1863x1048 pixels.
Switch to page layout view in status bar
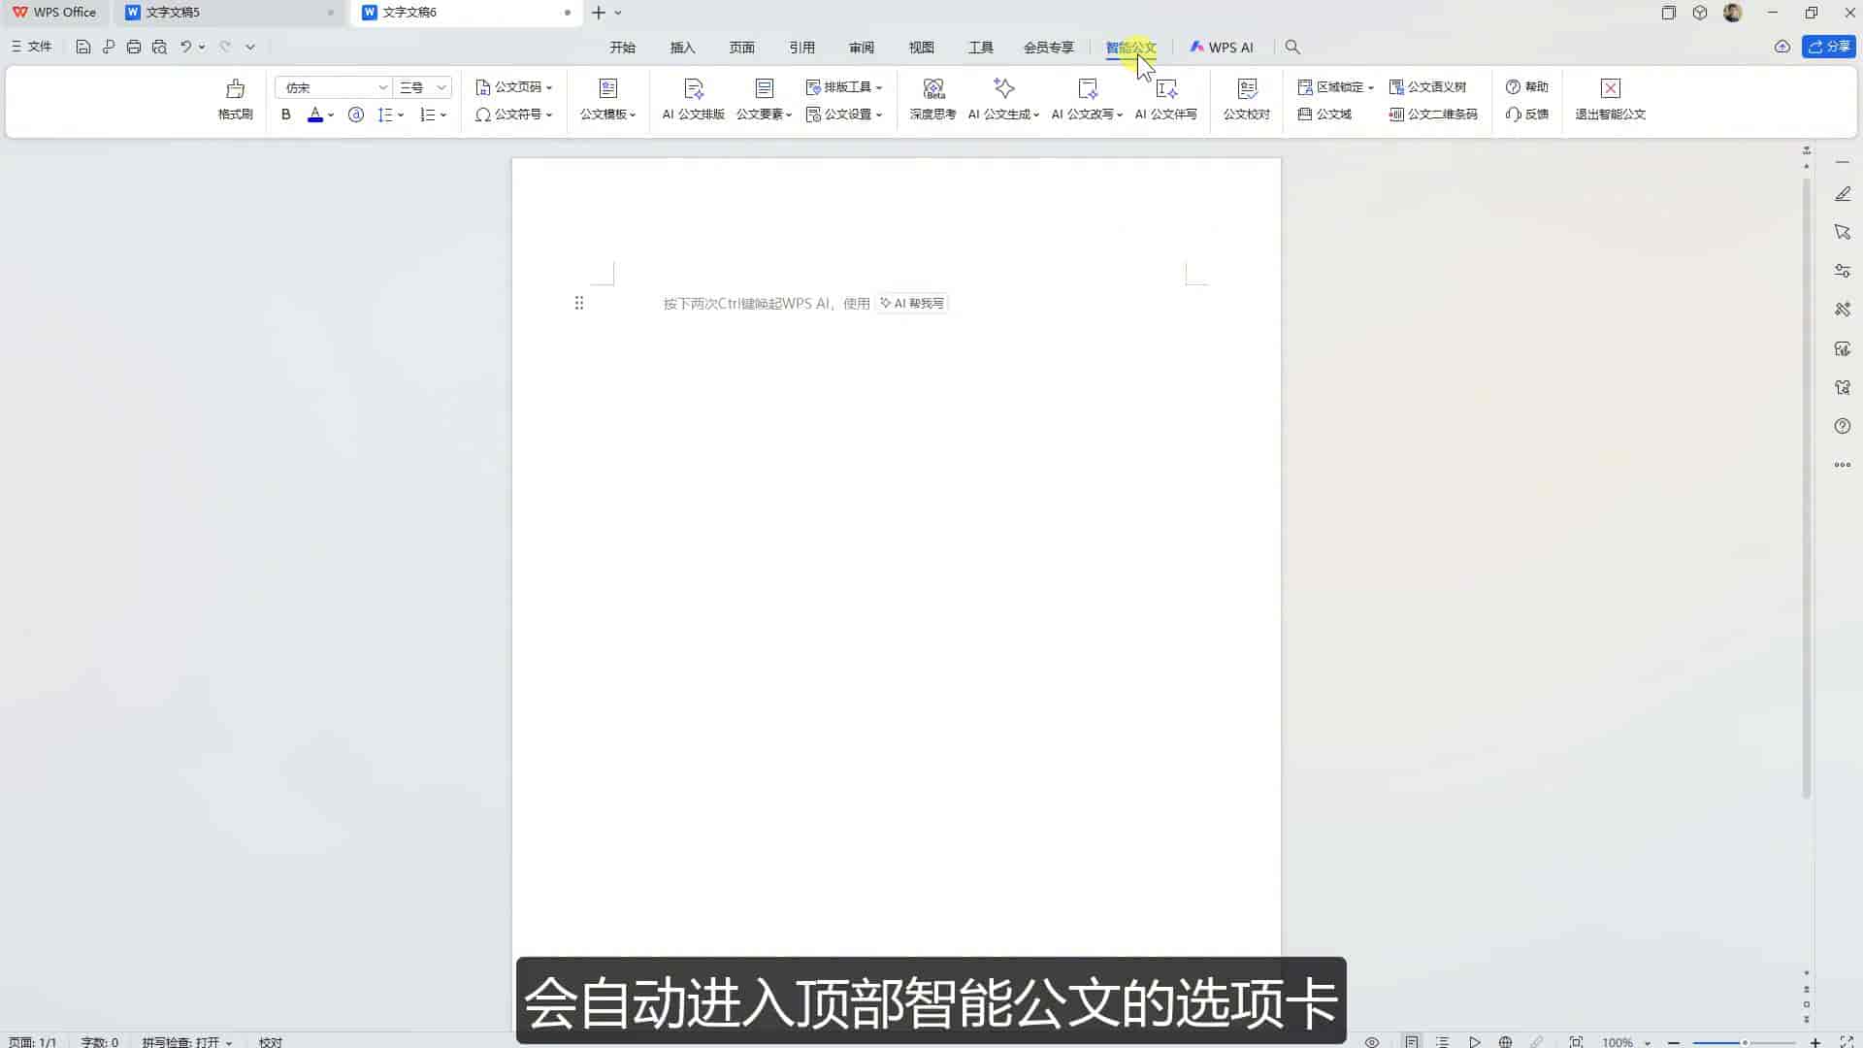[x=1412, y=1041]
